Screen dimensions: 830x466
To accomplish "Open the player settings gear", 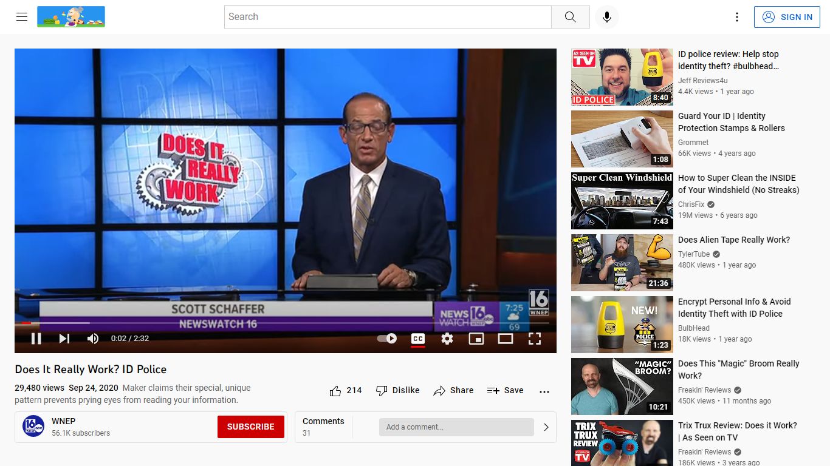I will point(447,339).
